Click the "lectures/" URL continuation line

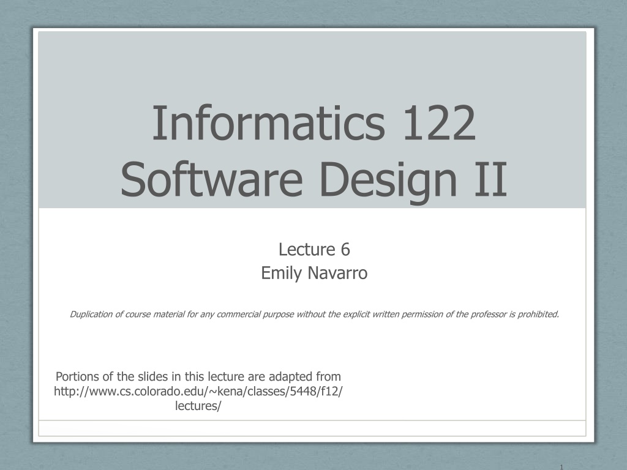(198, 406)
